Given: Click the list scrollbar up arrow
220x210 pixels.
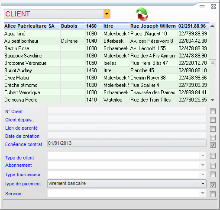Looking at the screenshot, I should [x=212, y=26].
